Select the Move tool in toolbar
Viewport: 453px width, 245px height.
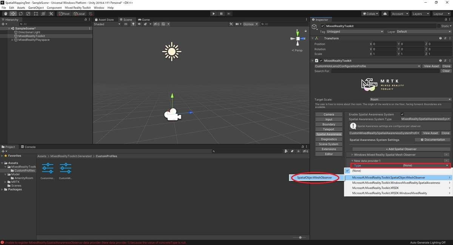point(13,14)
